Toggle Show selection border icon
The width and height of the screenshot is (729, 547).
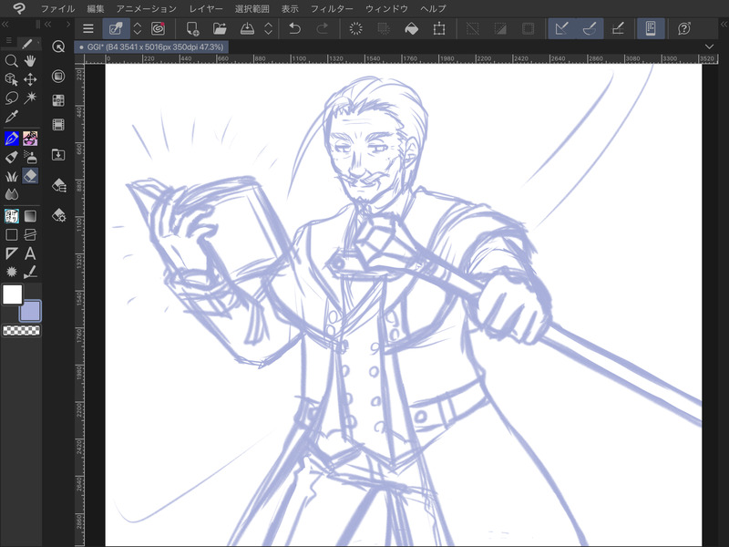click(x=528, y=29)
